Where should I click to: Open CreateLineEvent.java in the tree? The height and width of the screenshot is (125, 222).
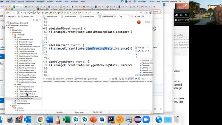click(26, 51)
